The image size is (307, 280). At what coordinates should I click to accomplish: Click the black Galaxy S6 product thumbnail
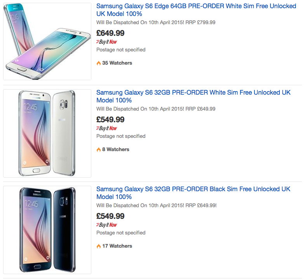coord(47,230)
